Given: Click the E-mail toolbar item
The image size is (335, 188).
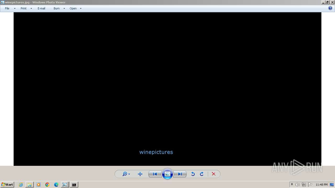Looking at the screenshot, I should 41,8.
